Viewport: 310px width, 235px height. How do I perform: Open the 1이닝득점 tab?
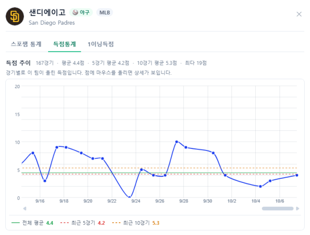click(101, 44)
